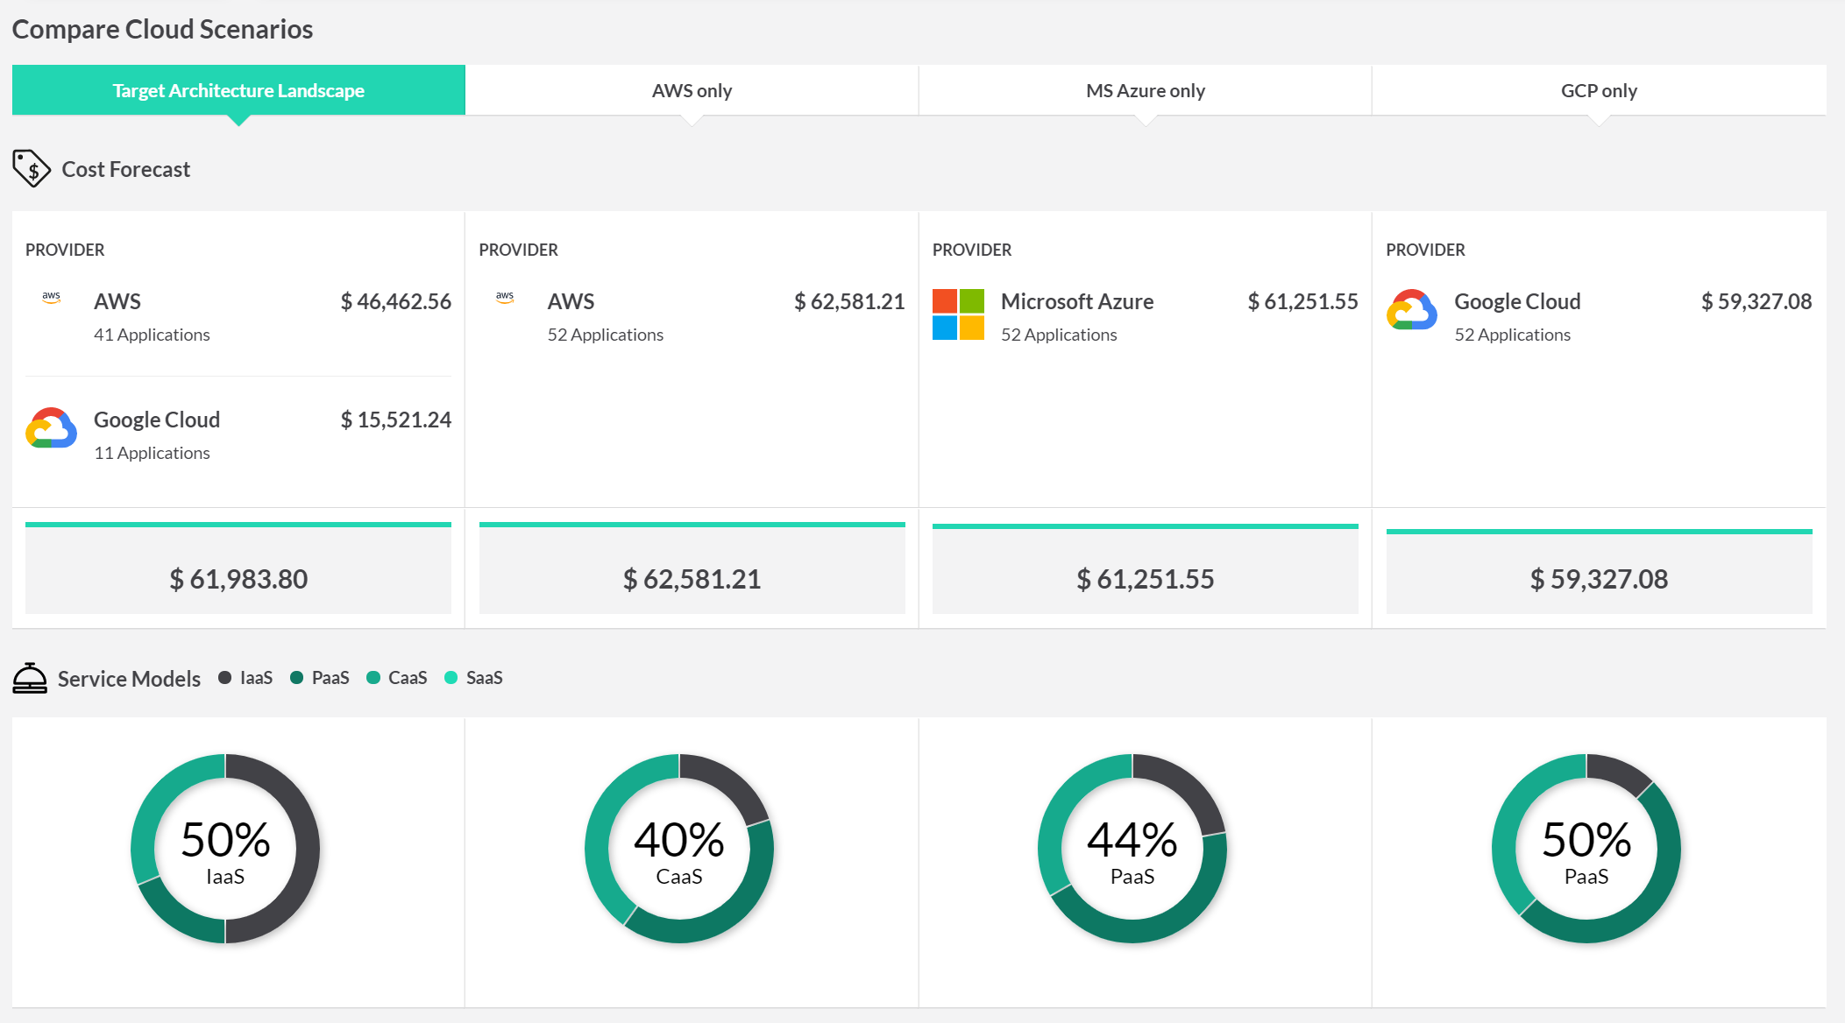This screenshot has width=1845, height=1023.
Task: Select the GCP only tab
Action: click(1598, 90)
